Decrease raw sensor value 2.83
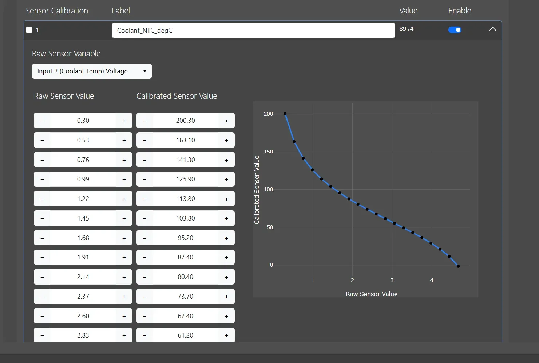Image resolution: width=539 pixels, height=363 pixels. [x=42, y=335]
